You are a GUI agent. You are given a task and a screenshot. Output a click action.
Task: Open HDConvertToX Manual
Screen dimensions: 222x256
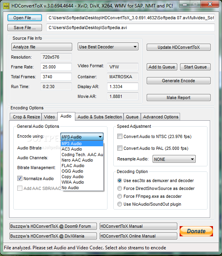[x=138, y=226]
